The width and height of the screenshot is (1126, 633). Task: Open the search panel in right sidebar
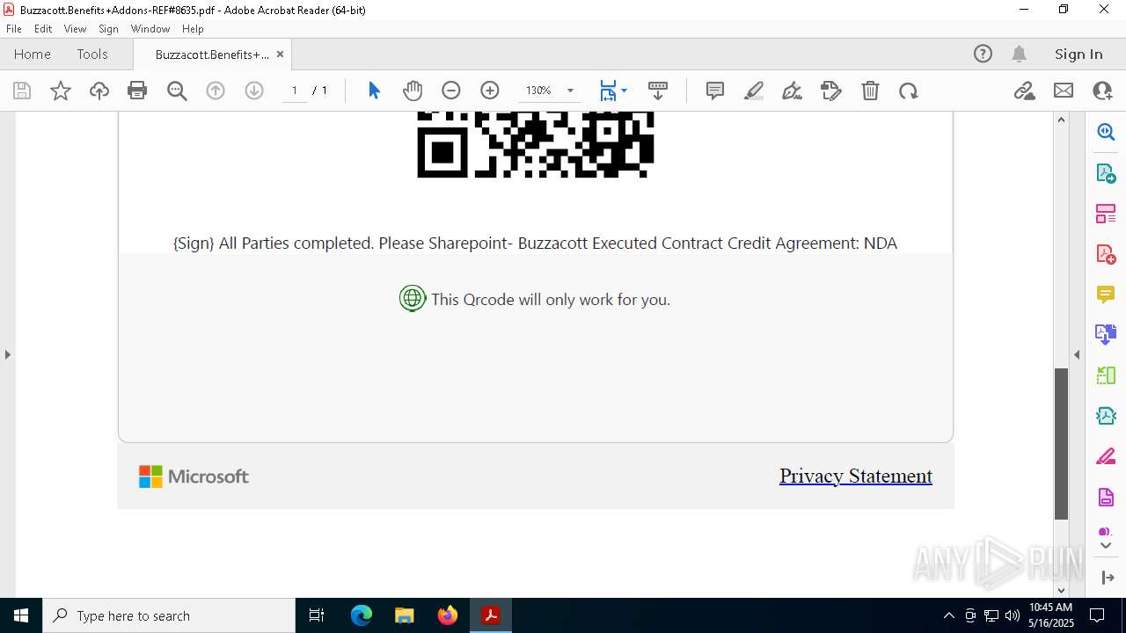(1106, 132)
